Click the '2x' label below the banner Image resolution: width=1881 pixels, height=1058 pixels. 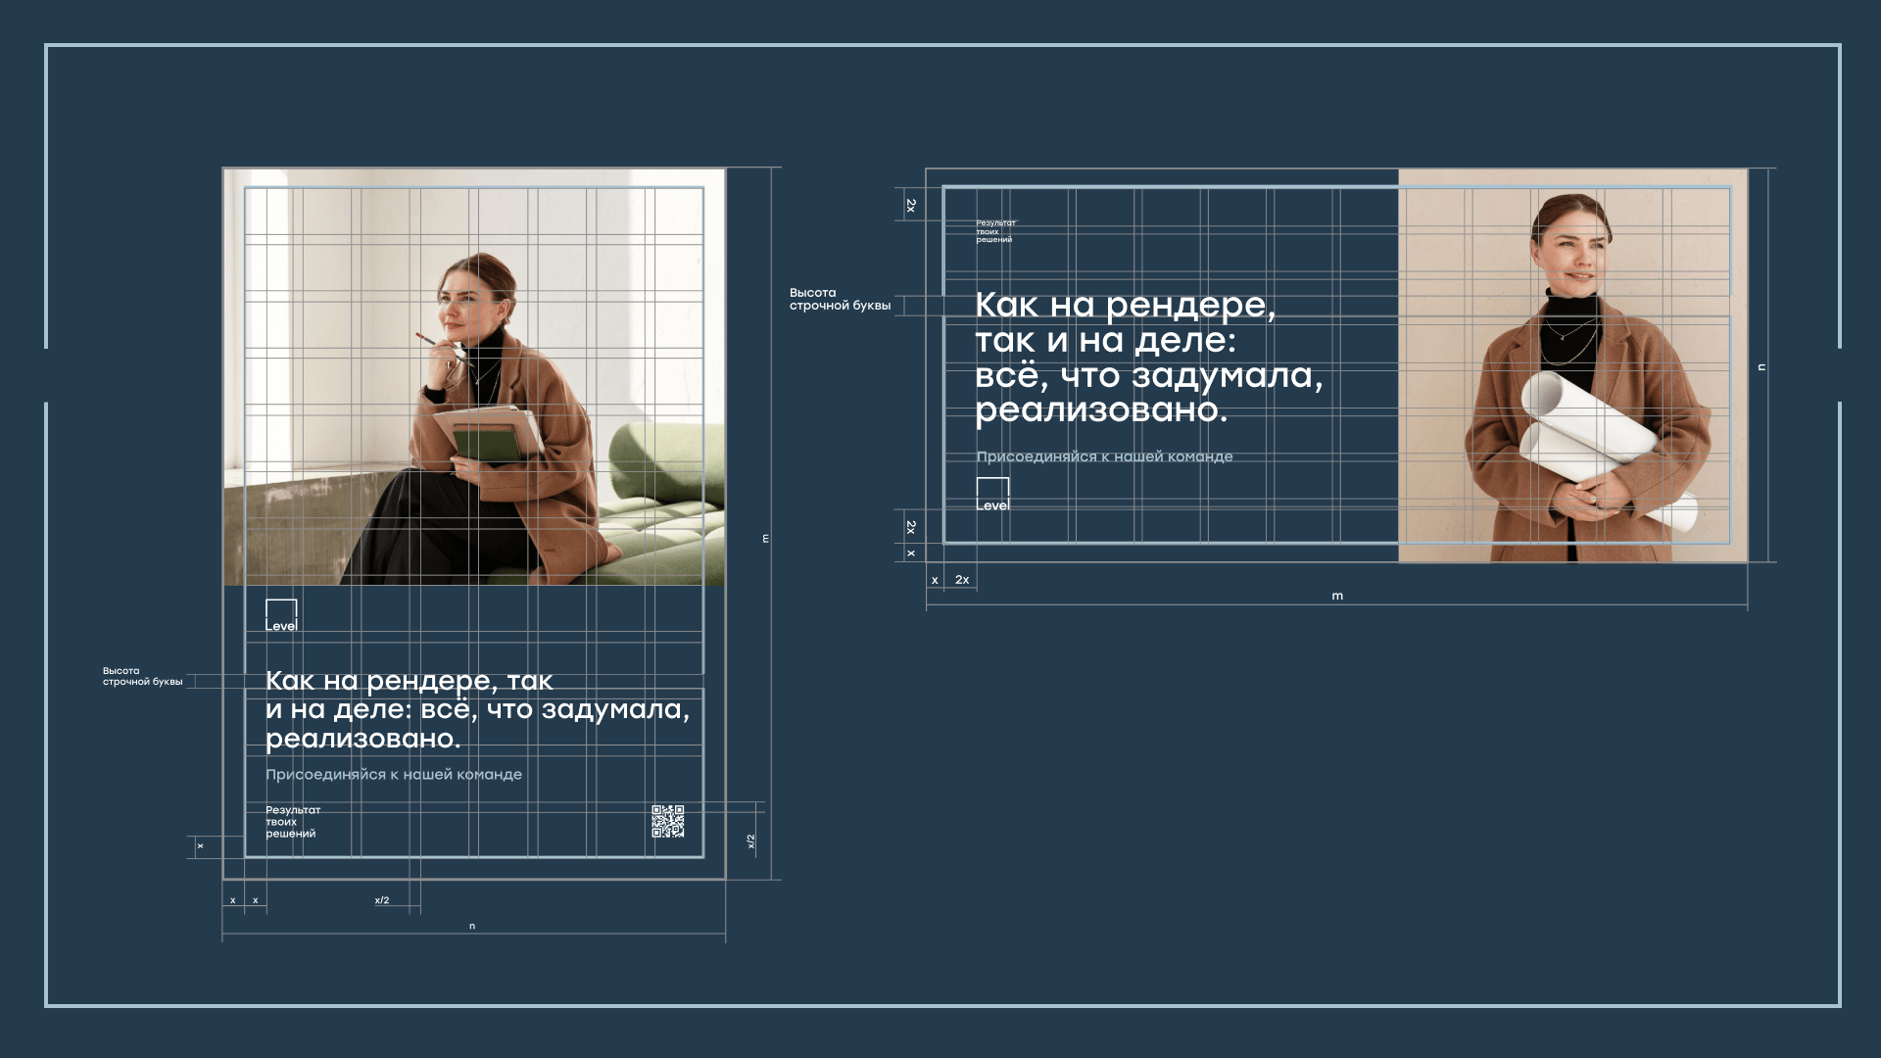[x=962, y=580]
